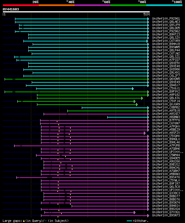This screenshot has height=223, width=185.
Task: Click the short cyan bar for UniRef100_A8QNW3
Action: [127, 117]
